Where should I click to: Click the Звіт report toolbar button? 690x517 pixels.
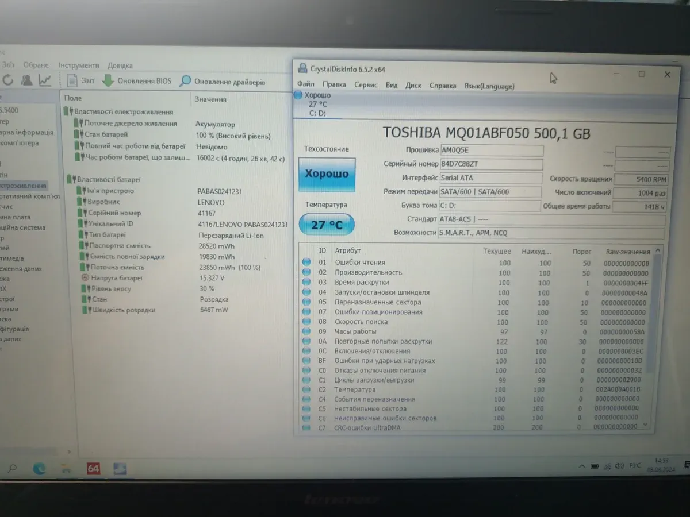click(81, 81)
